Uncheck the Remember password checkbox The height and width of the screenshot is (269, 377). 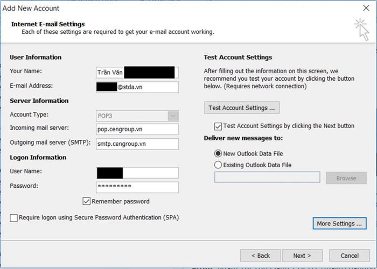click(86, 201)
